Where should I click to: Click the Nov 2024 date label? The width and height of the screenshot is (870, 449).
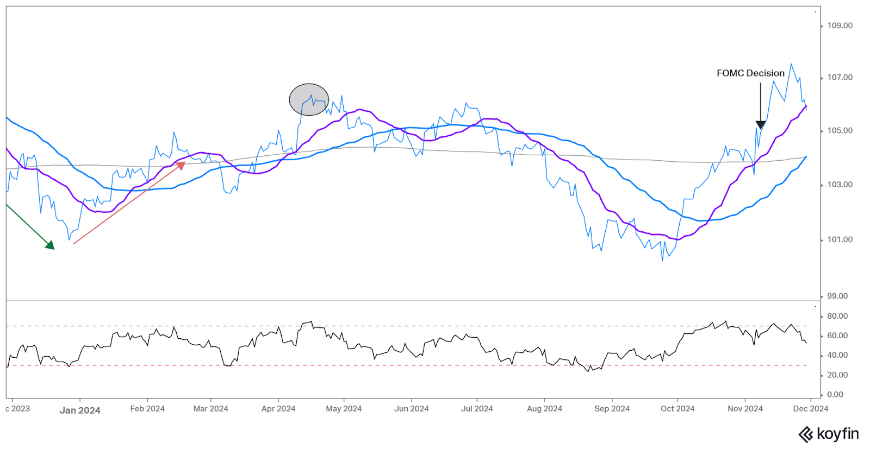(745, 409)
